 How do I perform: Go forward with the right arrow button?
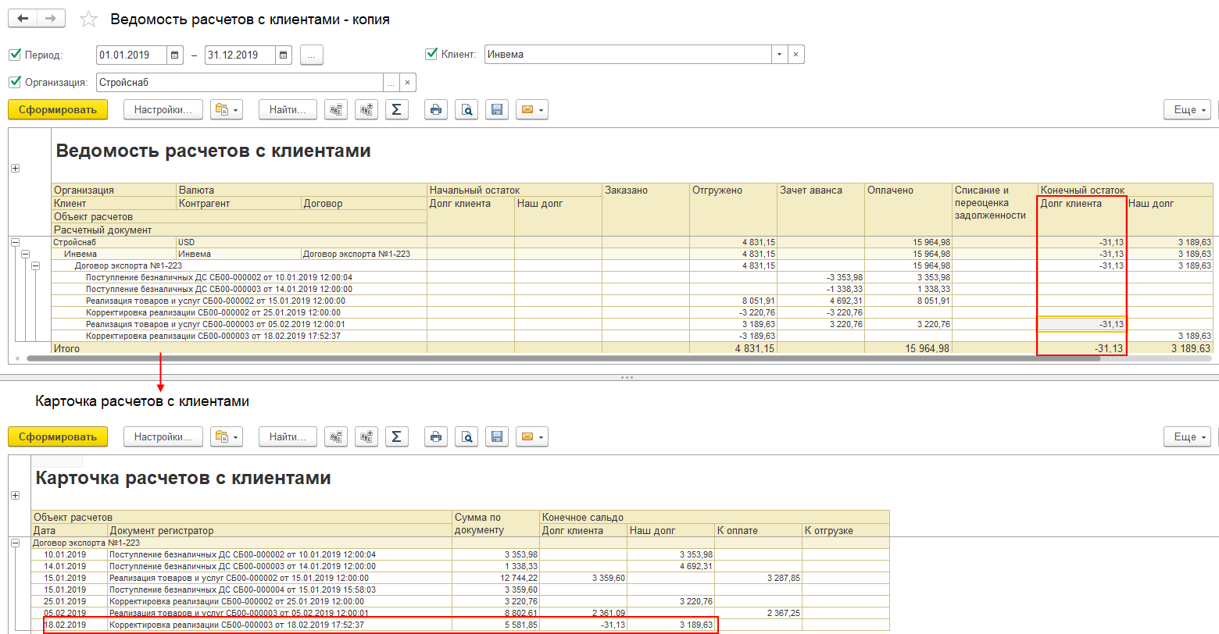[x=51, y=19]
